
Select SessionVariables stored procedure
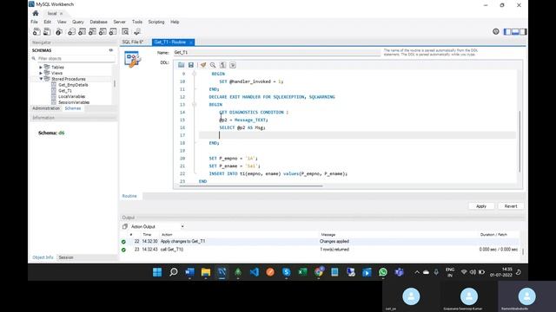point(74,102)
